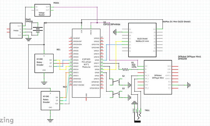Click the RE1 label
Viewport: 210px width, 126px height.
(58, 50)
